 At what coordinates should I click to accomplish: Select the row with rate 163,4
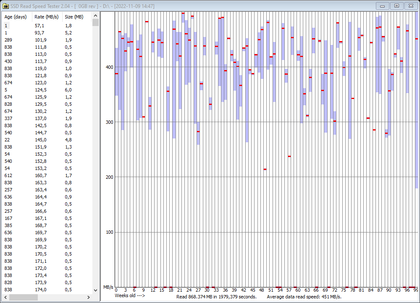point(47,190)
